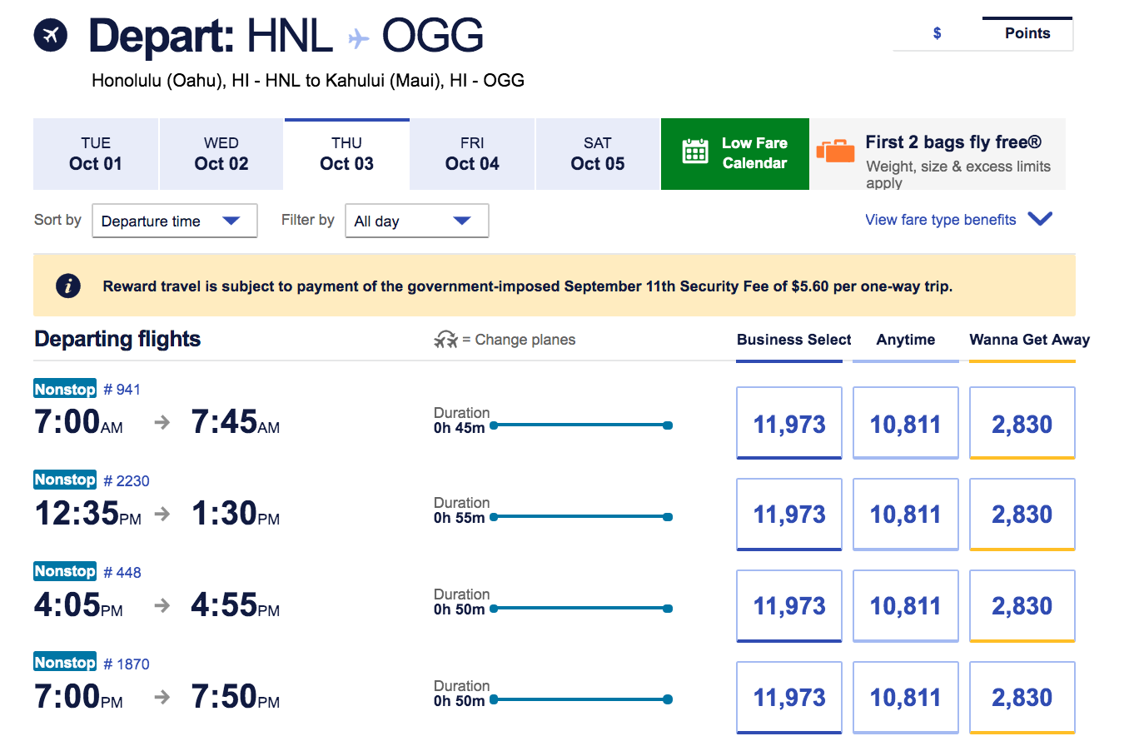Click the Low Fare Calendar icon

695,152
